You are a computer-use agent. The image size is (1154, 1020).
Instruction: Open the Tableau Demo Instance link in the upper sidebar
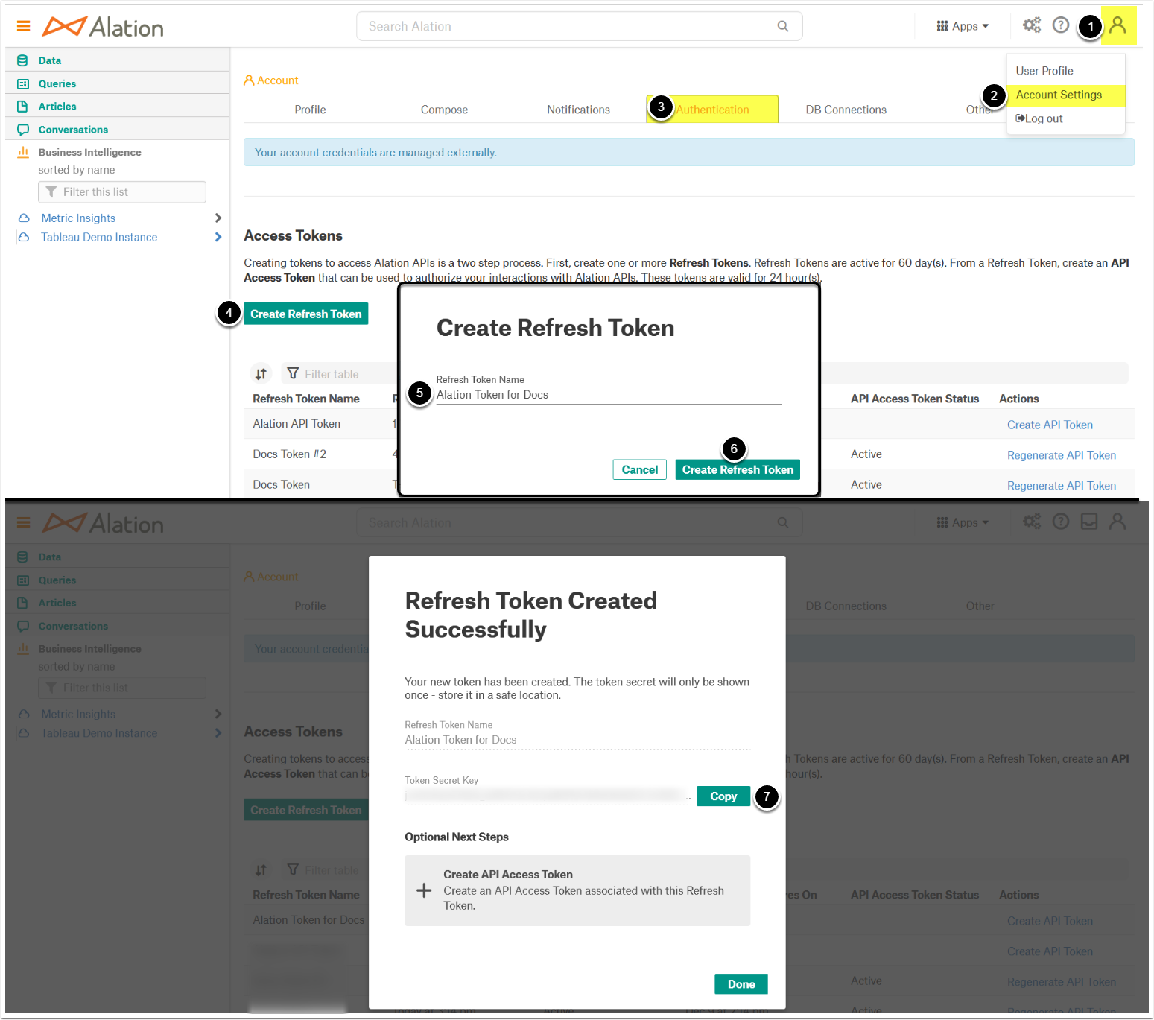pos(99,237)
